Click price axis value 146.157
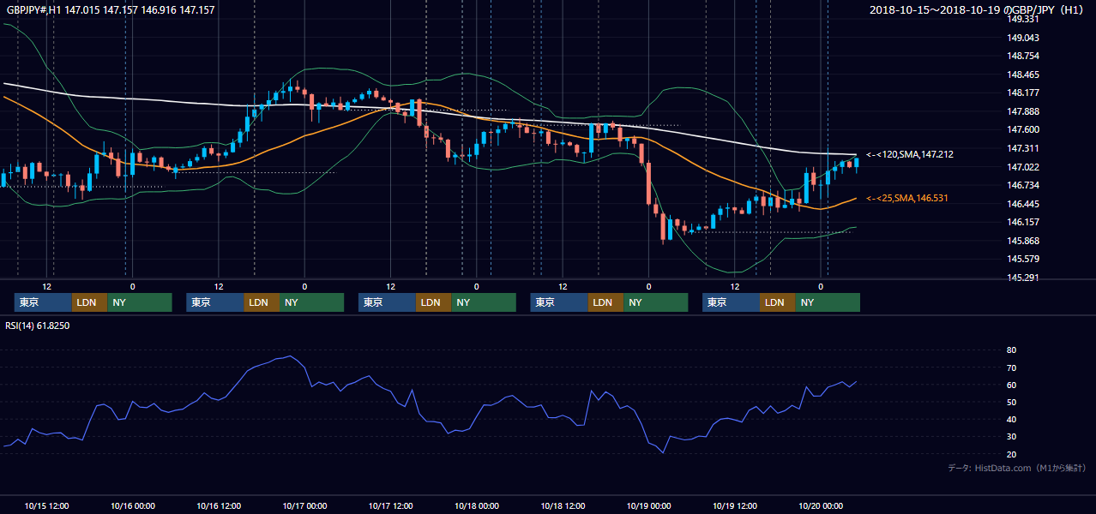1096x514 pixels. click(1023, 223)
